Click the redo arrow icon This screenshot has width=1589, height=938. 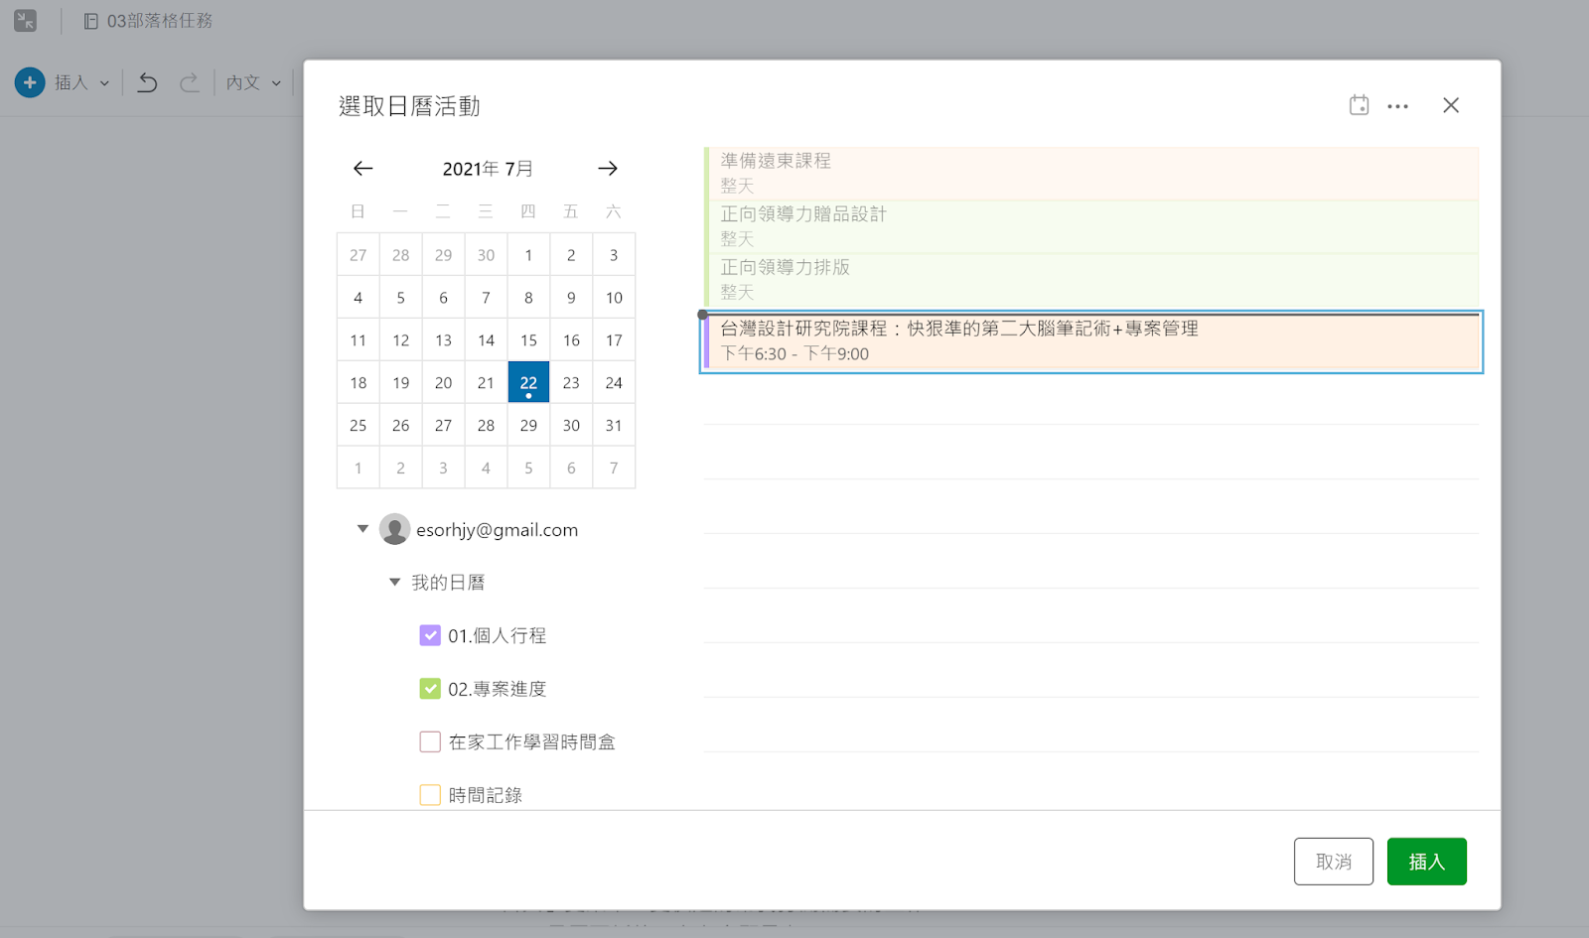[x=189, y=82]
